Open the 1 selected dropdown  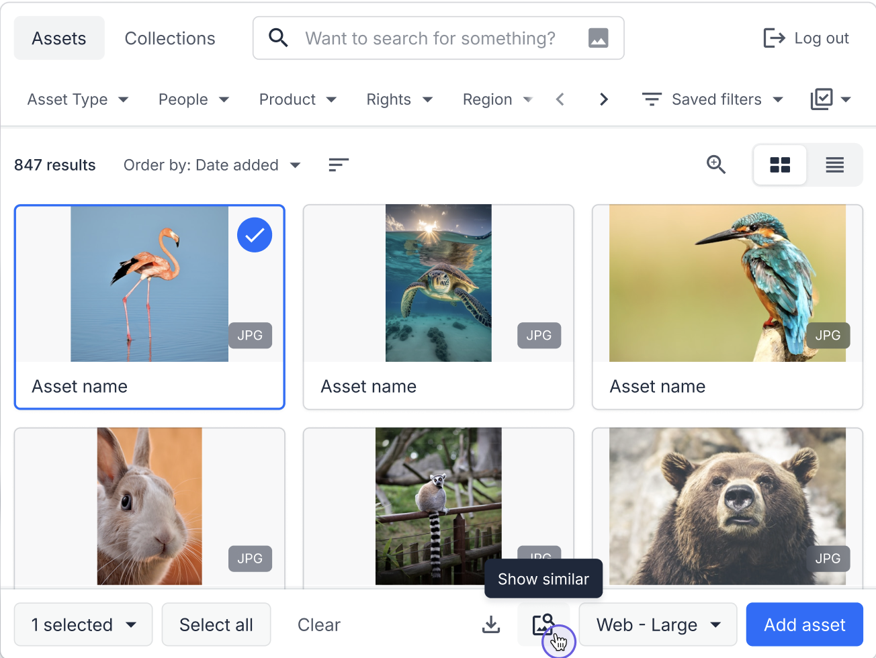(83, 624)
